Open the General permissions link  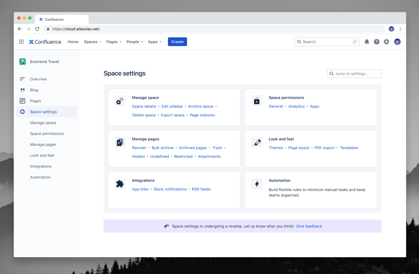click(276, 107)
